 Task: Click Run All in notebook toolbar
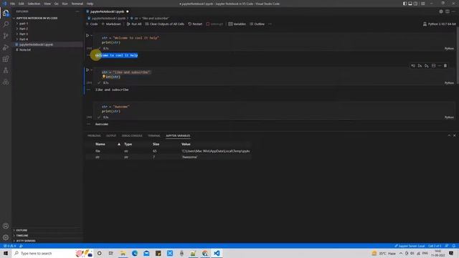[x=134, y=24]
